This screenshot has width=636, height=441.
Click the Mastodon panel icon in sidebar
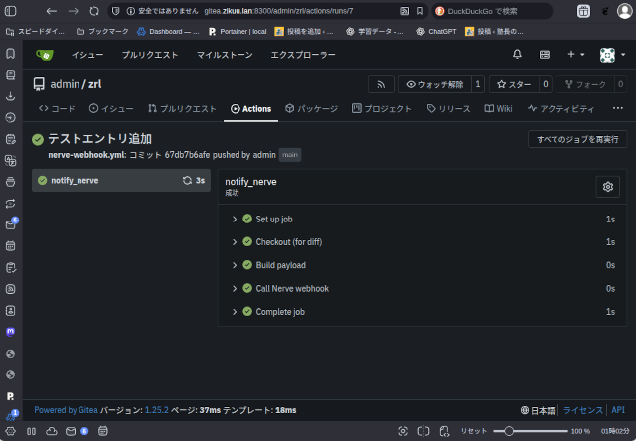[x=10, y=331]
